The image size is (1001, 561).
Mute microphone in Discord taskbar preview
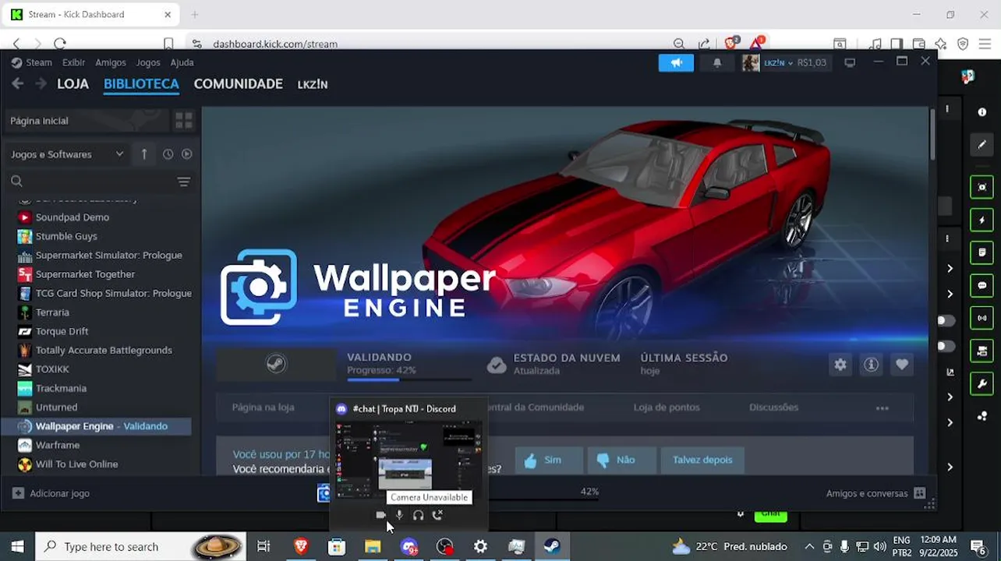tap(399, 515)
